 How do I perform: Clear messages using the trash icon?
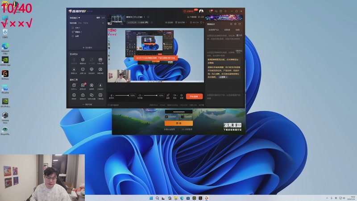click(237, 35)
